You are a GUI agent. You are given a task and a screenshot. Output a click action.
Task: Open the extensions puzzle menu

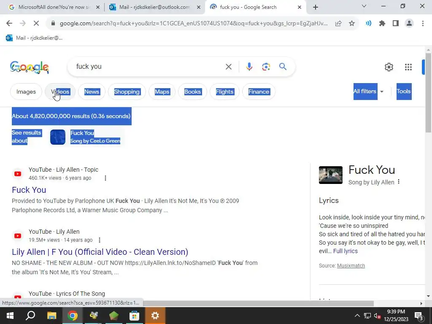[x=382, y=24]
